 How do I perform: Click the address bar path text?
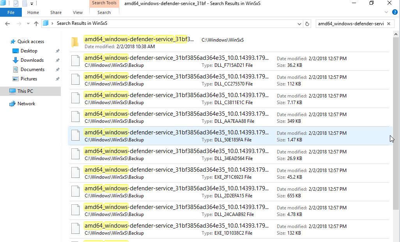coord(82,23)
